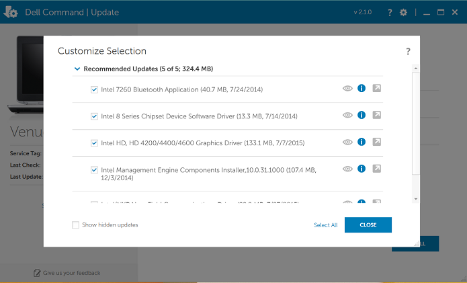Click the Last Update label in main window
Viewport: 467px width, 283px height.
tap(26, 177)
